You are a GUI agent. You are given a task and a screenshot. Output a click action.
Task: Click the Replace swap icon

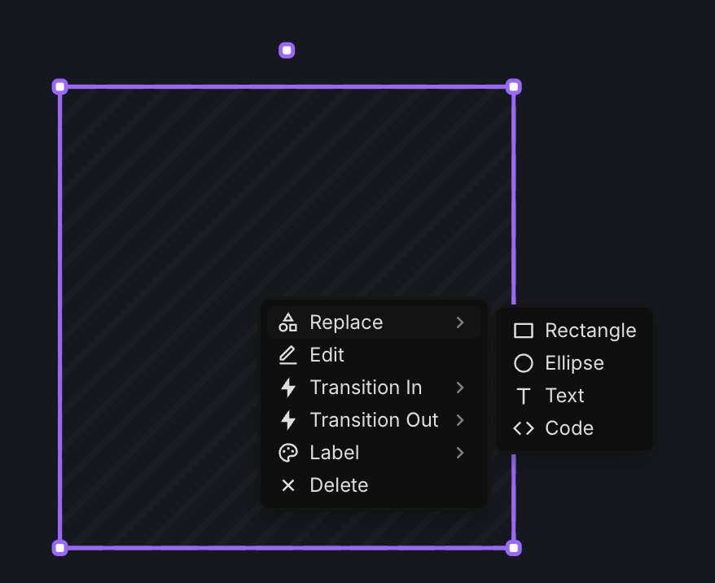pyautogui.click(x=288, y=322)
